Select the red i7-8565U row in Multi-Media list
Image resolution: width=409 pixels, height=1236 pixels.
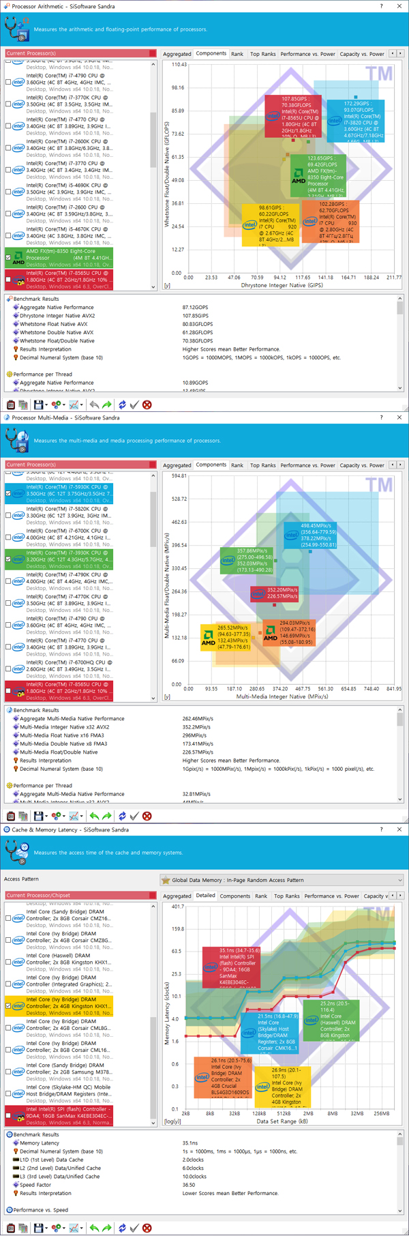click(59, 690)
